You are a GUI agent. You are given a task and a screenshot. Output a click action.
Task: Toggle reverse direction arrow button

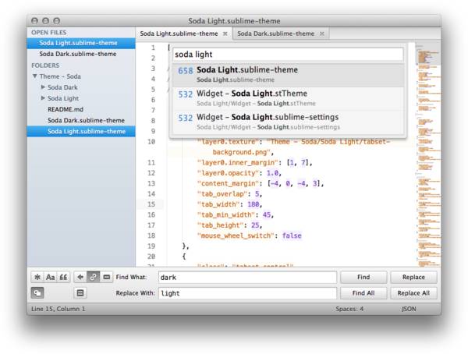(x=80, y=277)
